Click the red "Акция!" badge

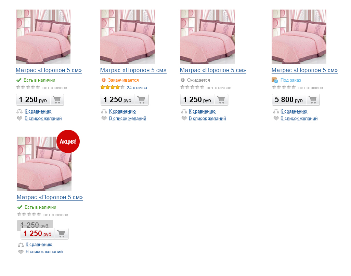68,141
